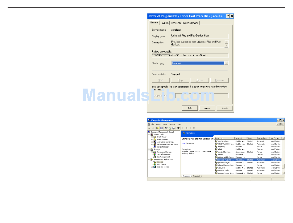
Task: Click the Display name field in Properties dialog
Action: click(200, 36)
